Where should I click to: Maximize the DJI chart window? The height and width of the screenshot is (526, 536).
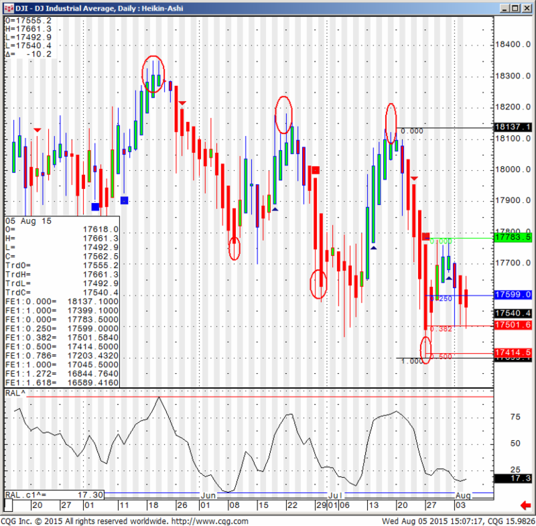515,8
